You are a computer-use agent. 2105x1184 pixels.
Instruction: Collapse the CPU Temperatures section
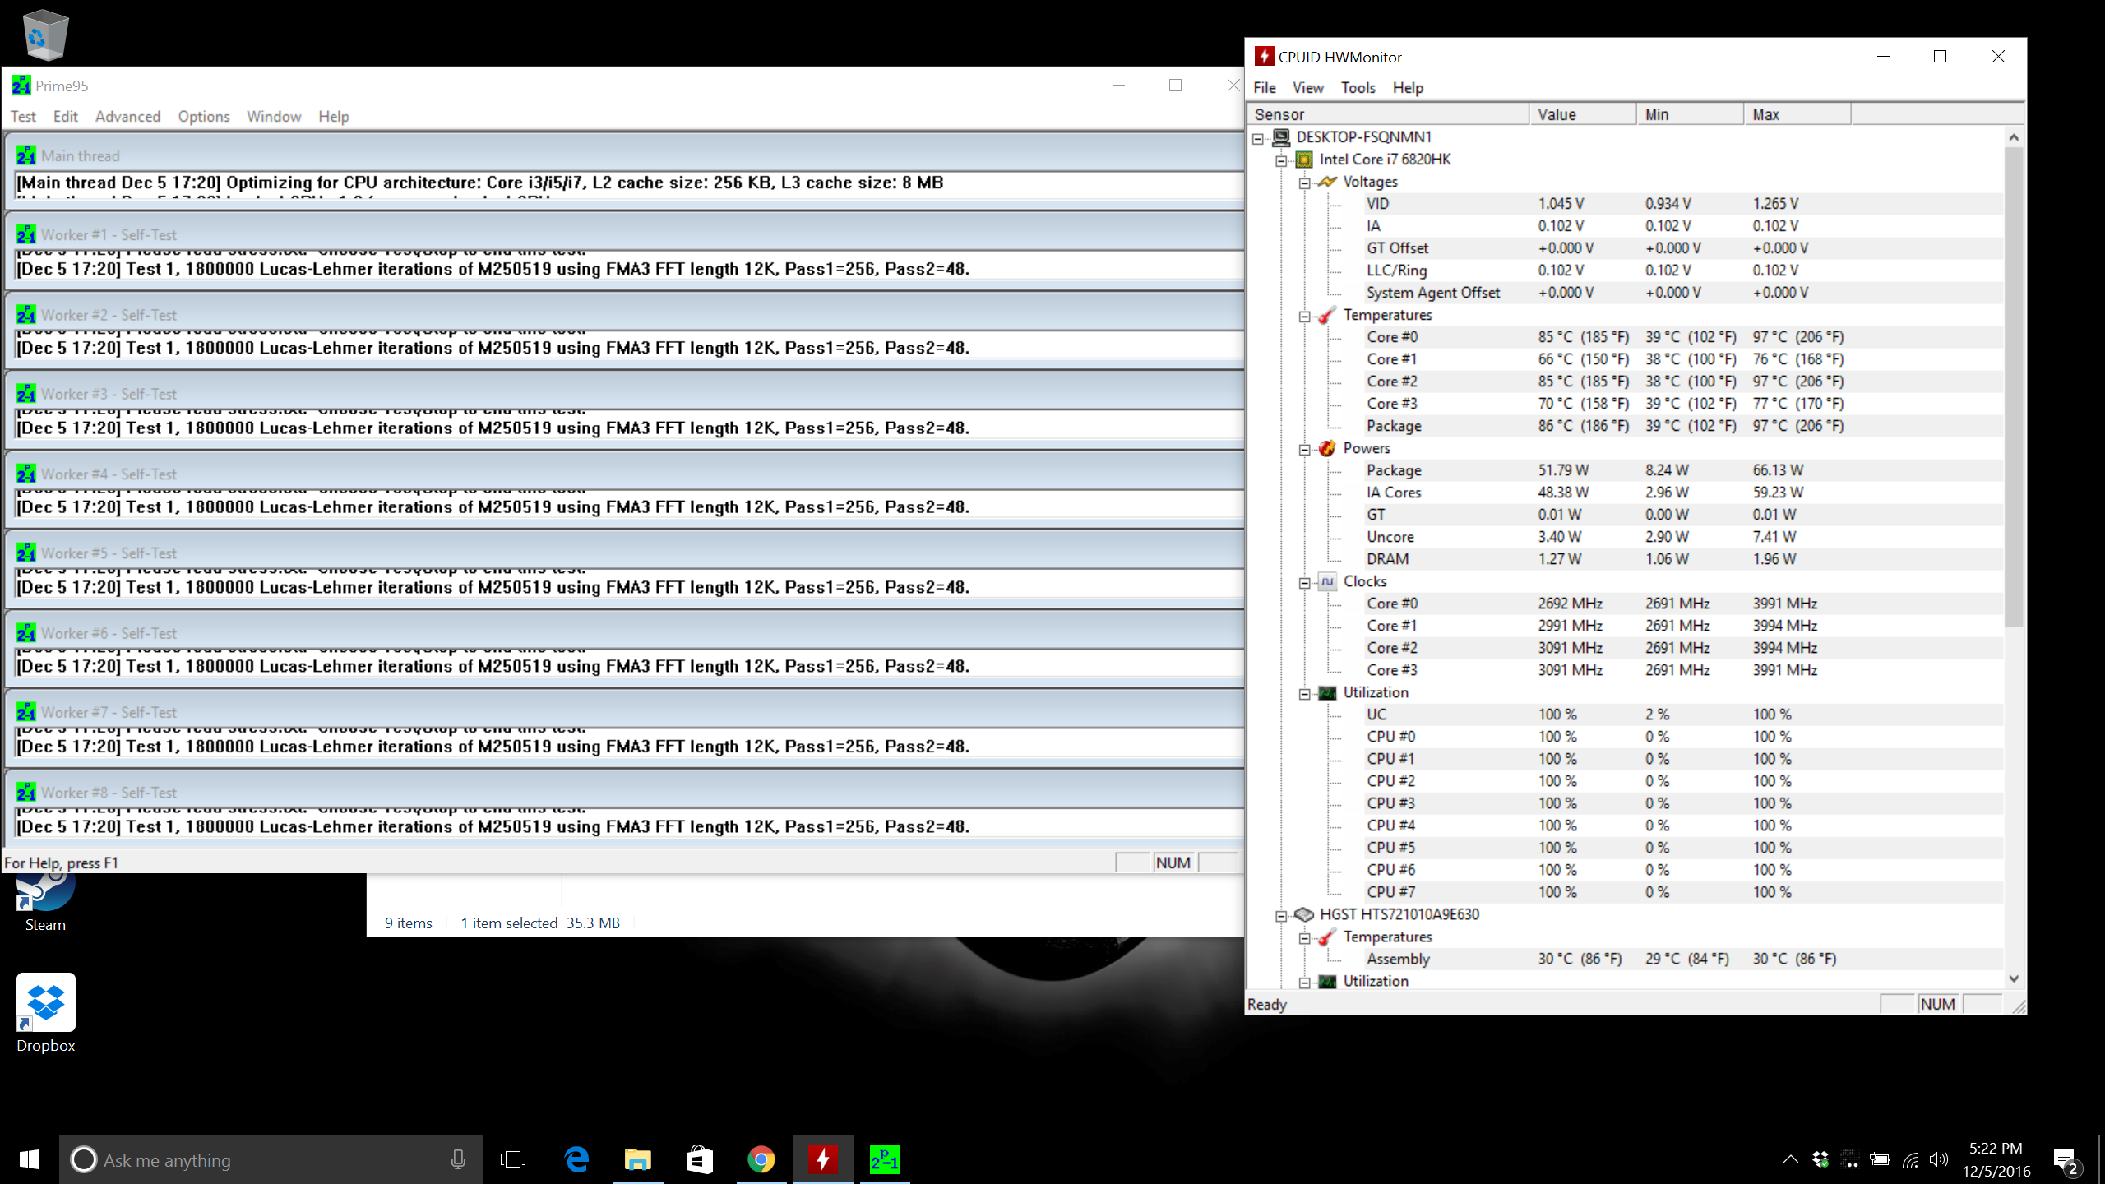point(1304,317)
